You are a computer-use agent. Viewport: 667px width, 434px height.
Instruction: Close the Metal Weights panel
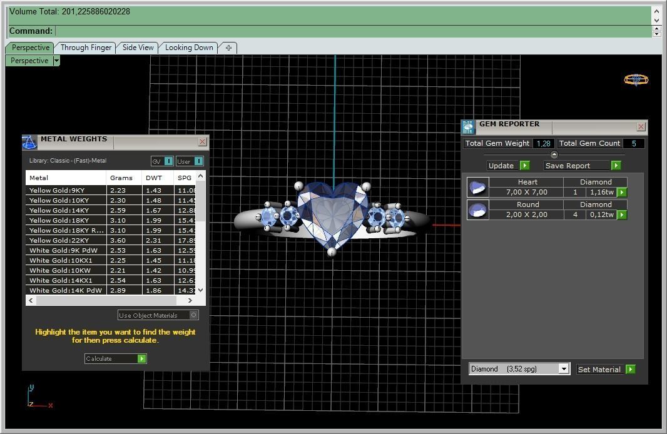pyautogui.click(x=203, y=141)
